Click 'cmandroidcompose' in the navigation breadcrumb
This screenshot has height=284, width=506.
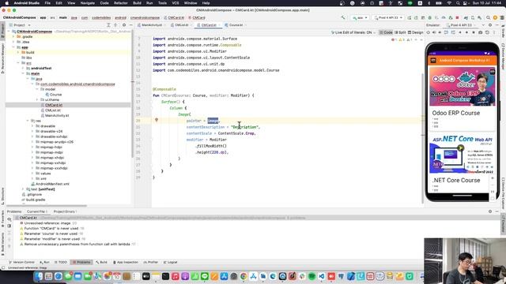(x=145, y=17)
